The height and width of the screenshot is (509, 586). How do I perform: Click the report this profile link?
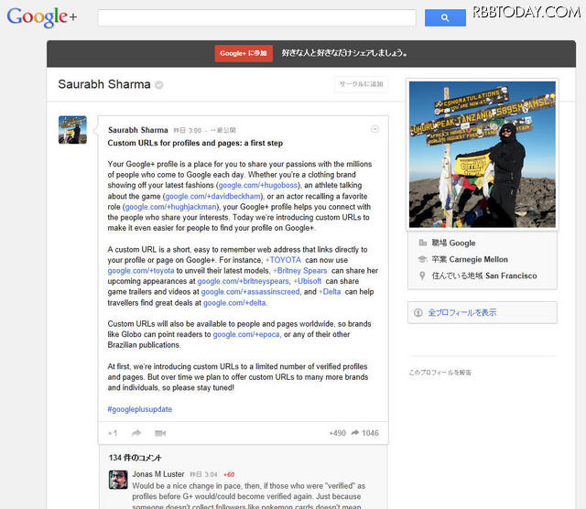(439, 373)
